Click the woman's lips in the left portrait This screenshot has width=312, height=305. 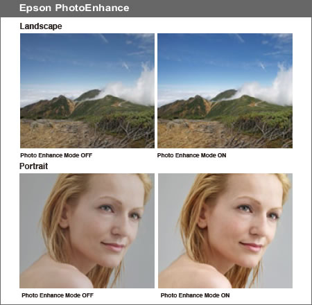(x=113, y=247)
